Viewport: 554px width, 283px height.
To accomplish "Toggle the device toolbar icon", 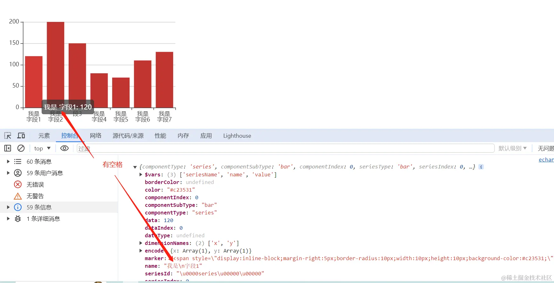I will click(x=21, y=136).
